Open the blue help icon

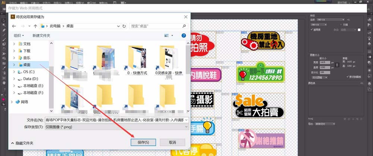[184, 36]
